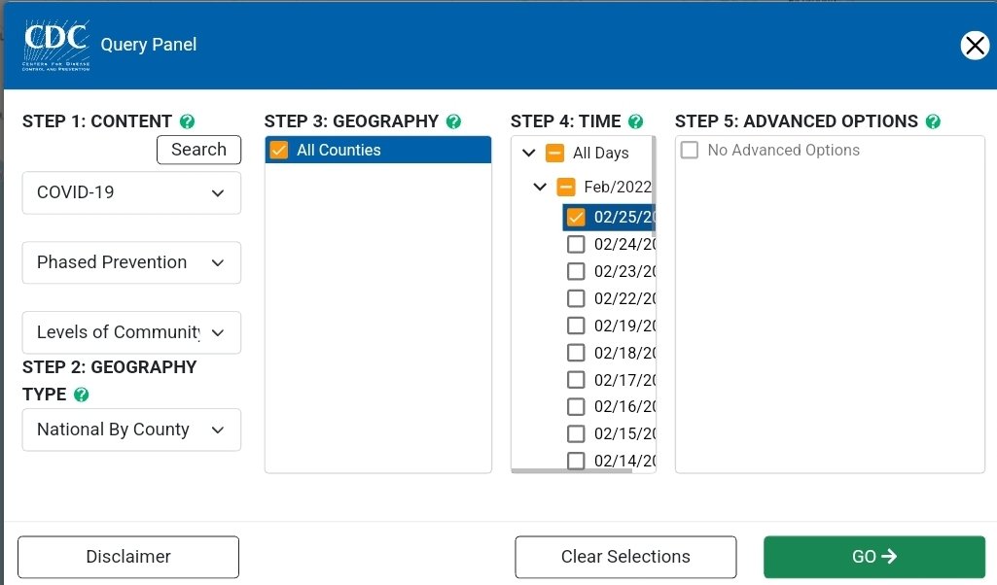Check the 02/16 date checkbox
The height and width of the screenshot is (585, 997).
point(576,406)
